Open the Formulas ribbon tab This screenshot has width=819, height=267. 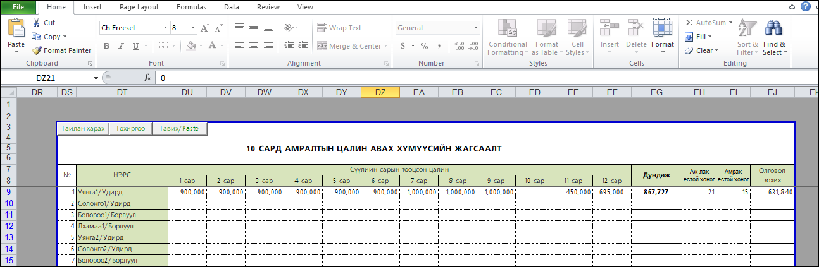pos(191,7)
